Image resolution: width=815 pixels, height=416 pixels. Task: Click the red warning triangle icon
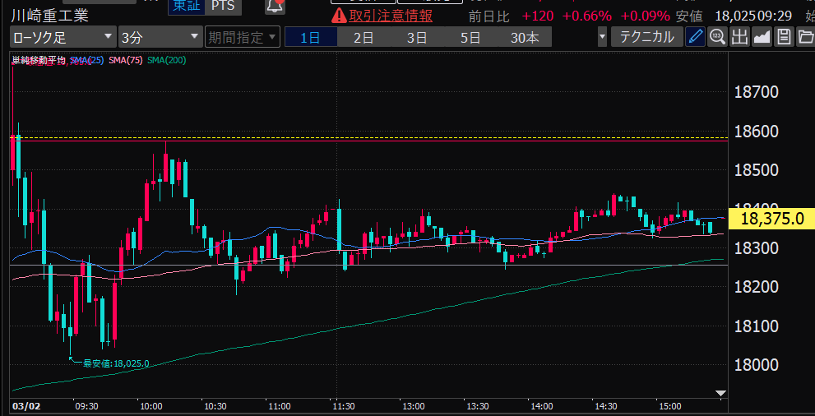tap(338, 16)
